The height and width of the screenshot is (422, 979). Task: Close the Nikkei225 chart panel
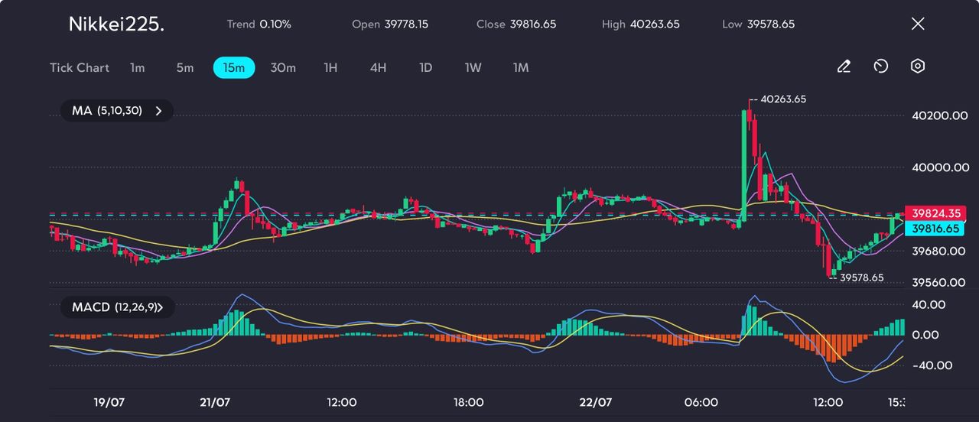(918, 24)
